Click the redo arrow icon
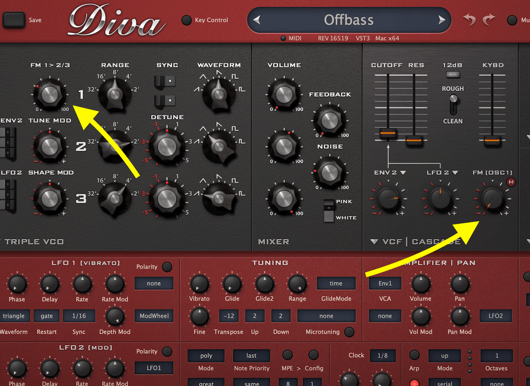 click(x=489, y=20)
